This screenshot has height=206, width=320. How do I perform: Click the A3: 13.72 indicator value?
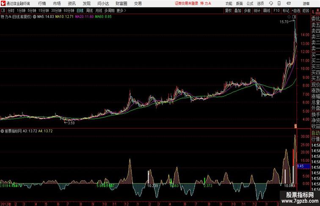coord(30,131)
